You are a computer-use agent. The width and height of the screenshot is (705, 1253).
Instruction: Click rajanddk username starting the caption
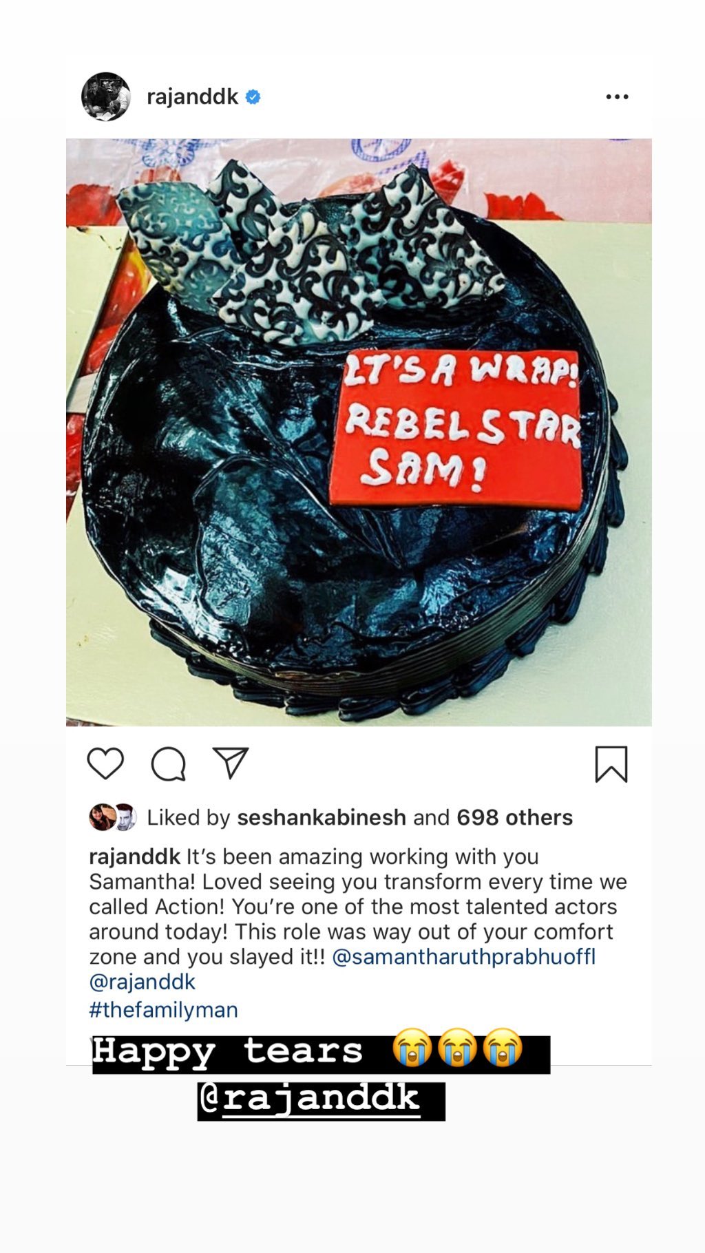pyautogui.click(x=134, y=857)
